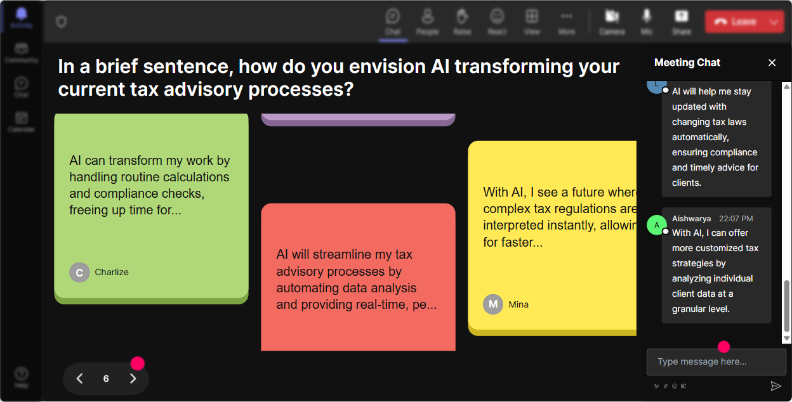
Task: Open Calendar in the left sidebar
Action: click(22, 121)
